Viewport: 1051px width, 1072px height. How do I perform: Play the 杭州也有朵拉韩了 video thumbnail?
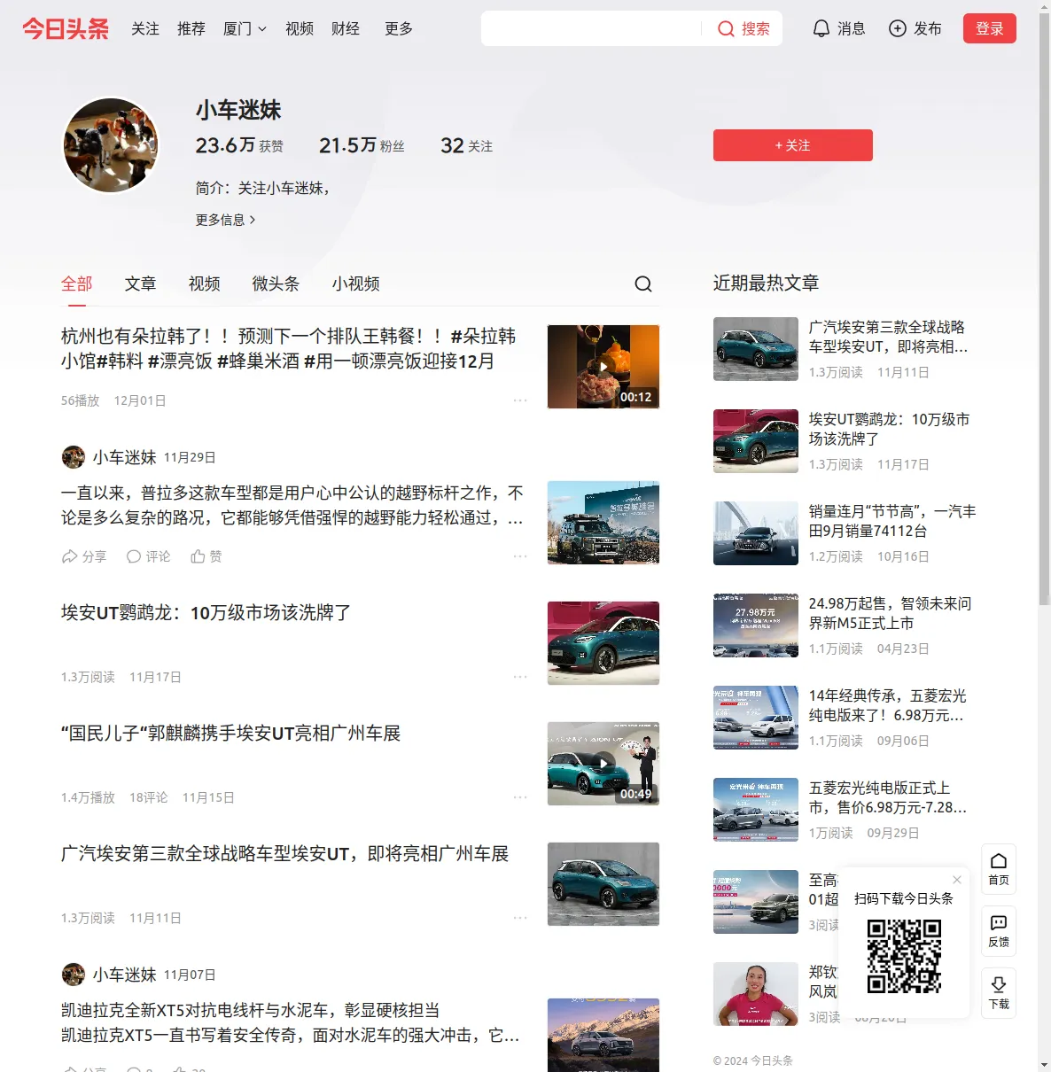point(603,367)
